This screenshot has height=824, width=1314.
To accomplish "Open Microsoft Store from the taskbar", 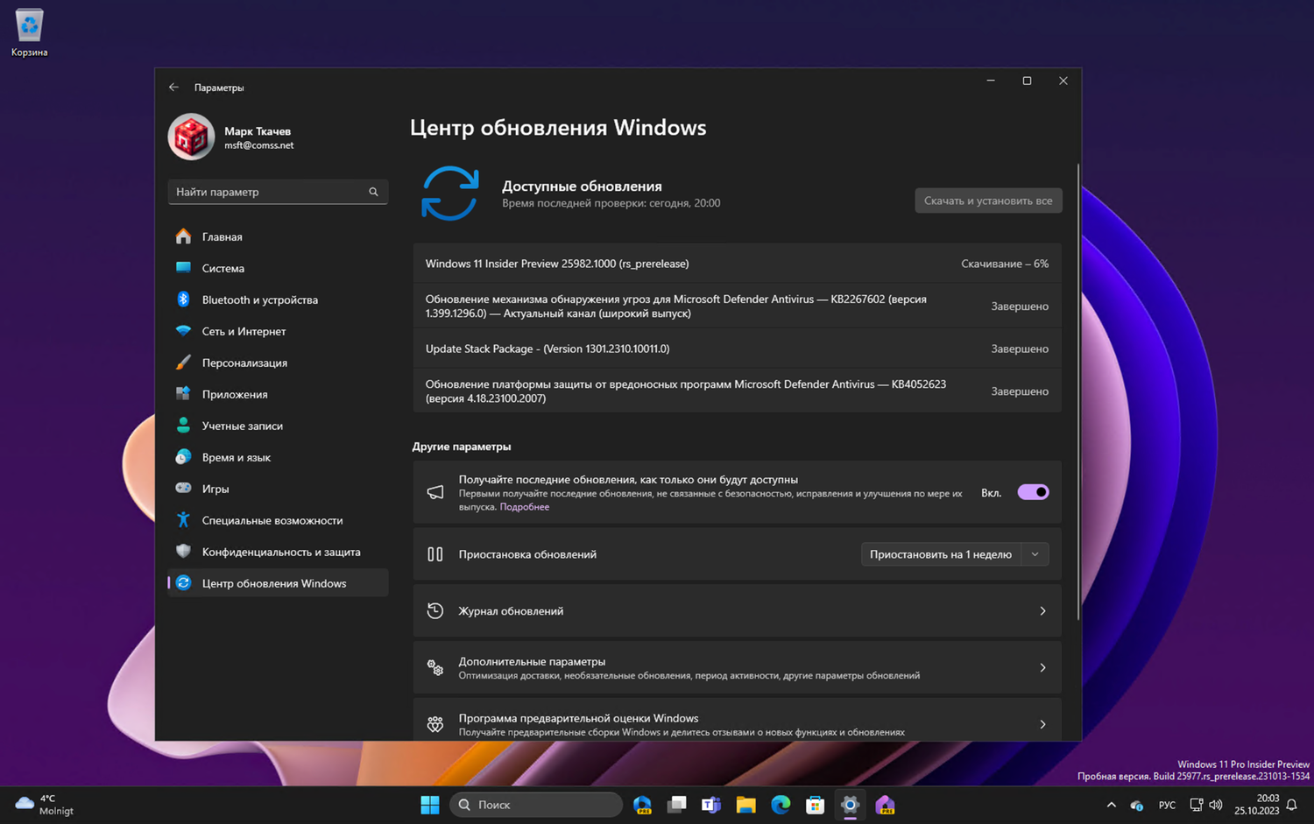I will [815, 805].
